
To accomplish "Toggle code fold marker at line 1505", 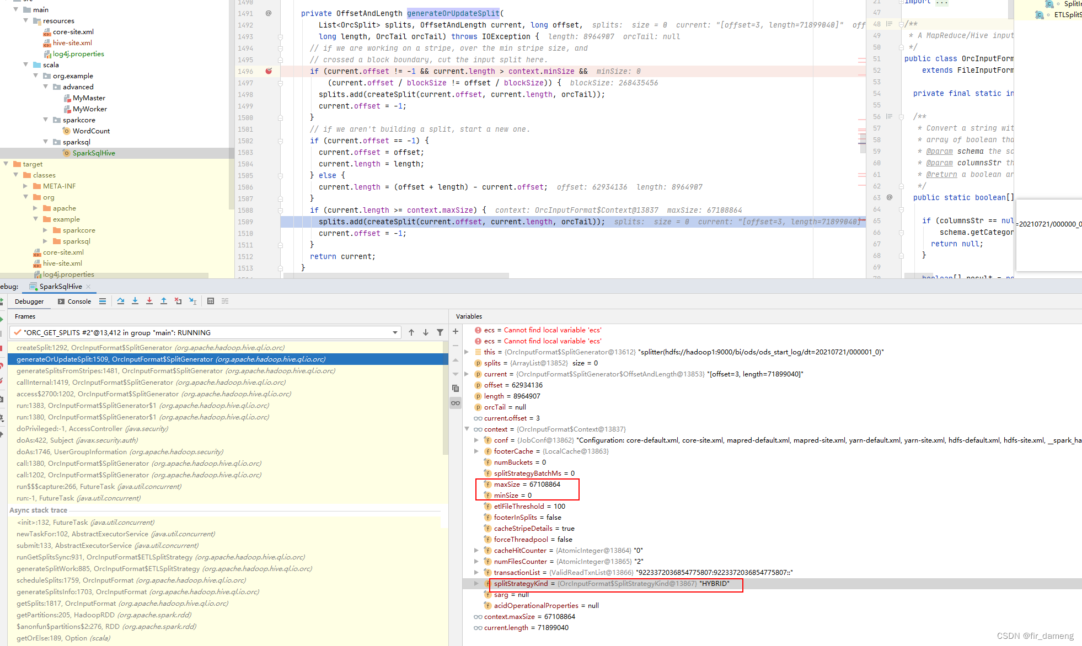I will pos(280,175).
